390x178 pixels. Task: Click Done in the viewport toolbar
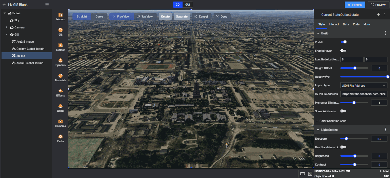click(222, 17)
